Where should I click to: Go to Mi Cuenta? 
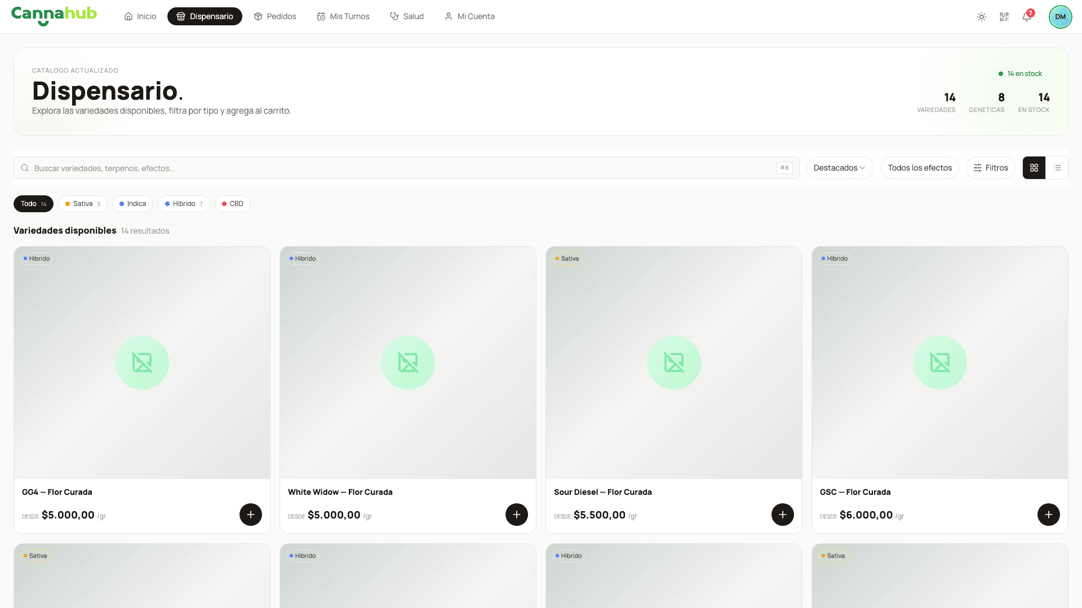click(x=469, y=16)
